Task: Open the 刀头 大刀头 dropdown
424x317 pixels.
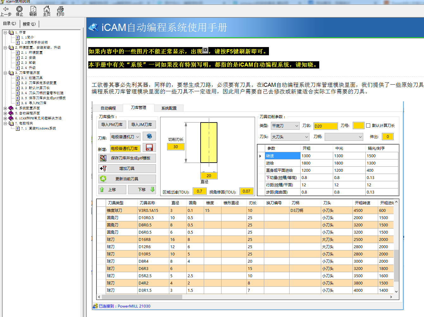Action: pyautogui.click(x=290, y=137)
